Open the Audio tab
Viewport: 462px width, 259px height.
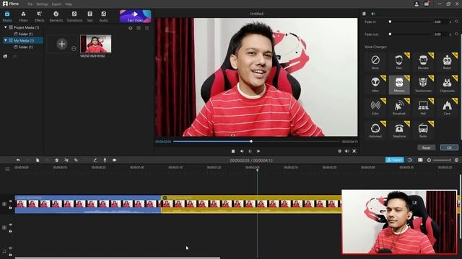[103, 17]
